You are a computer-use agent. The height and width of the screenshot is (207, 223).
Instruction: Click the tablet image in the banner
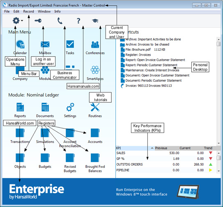point(188,192)
